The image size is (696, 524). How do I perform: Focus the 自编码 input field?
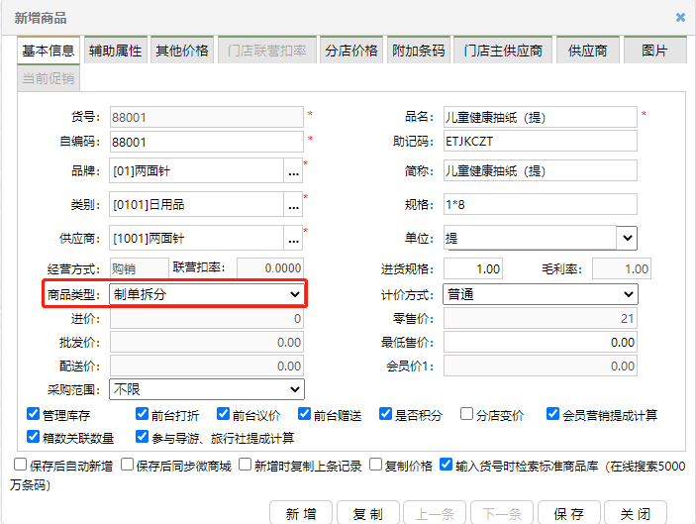(x=206, y=142)
